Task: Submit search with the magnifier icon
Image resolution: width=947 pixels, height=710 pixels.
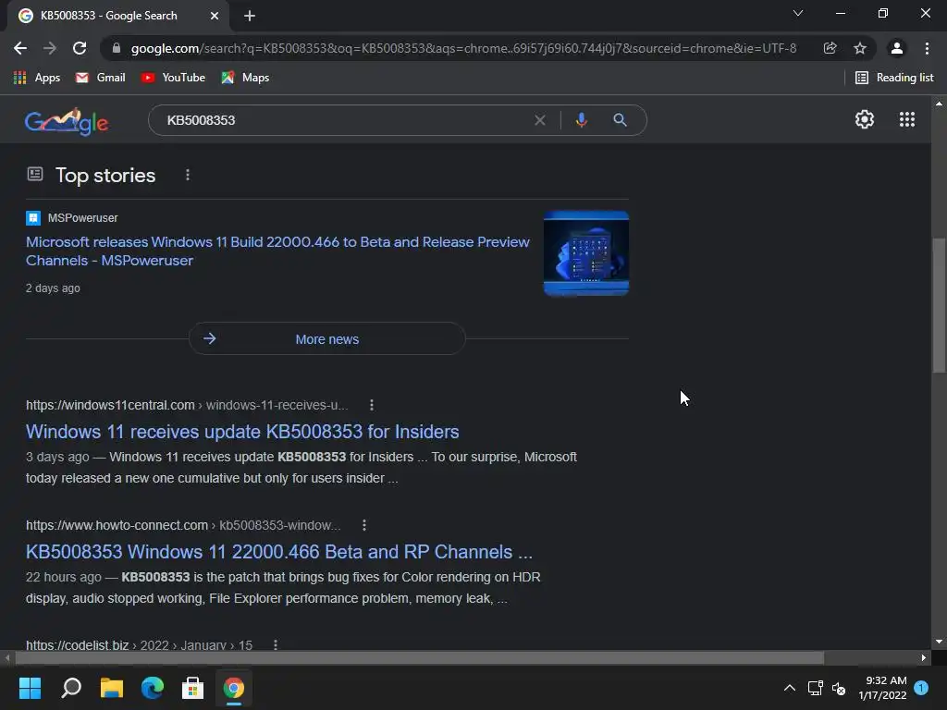Action: (620, 120)
